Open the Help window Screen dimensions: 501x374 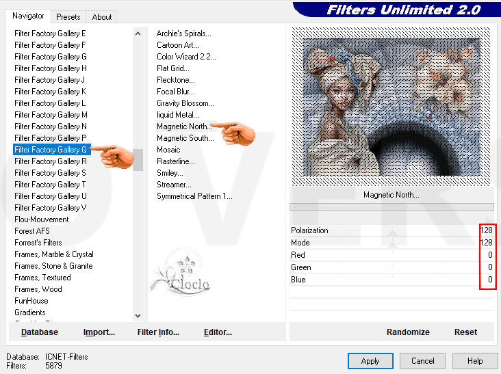pos(475,361)
